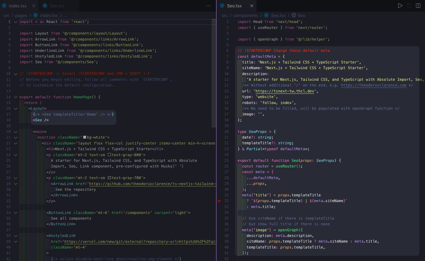Follow the theodorusclarence.com link in the comment
425x261 pixels.
pos(373,85)
